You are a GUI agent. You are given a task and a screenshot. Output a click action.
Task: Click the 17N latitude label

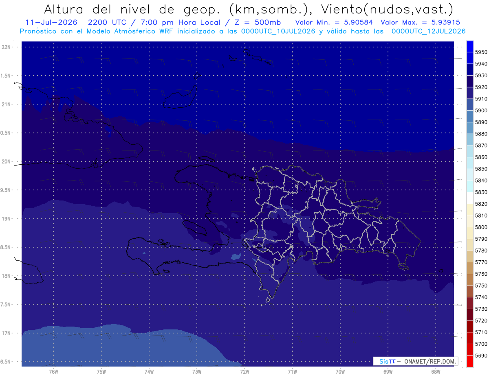coord(6,333)
